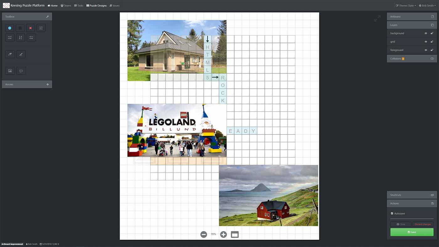The image size is (439, 247).
Task: Go to the Teams page
Action: (x=66, y=6)
